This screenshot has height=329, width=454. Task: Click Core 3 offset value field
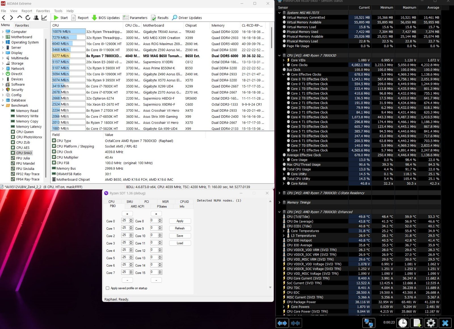click(125, 243)
